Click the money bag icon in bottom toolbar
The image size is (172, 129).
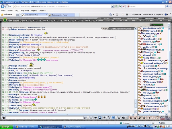coord(131,118)
